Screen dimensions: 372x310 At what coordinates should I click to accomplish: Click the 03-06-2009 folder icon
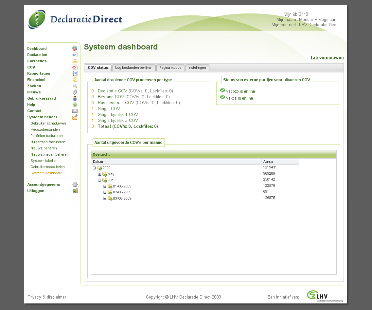coord(110,198)
